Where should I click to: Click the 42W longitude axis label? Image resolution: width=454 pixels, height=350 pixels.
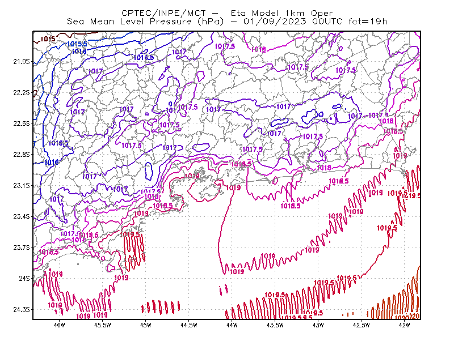(404, 325)
